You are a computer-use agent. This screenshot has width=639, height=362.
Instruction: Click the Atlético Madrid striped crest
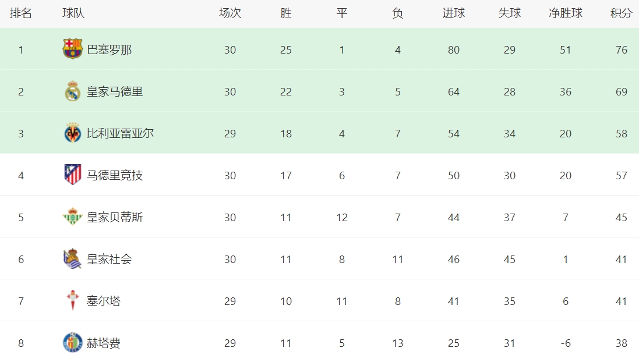click(73, 175)
